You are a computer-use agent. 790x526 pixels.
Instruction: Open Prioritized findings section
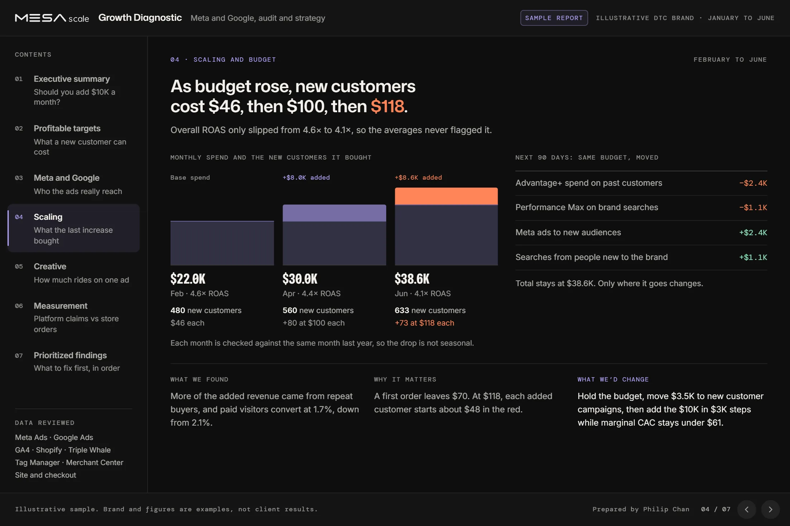point(73,361)
